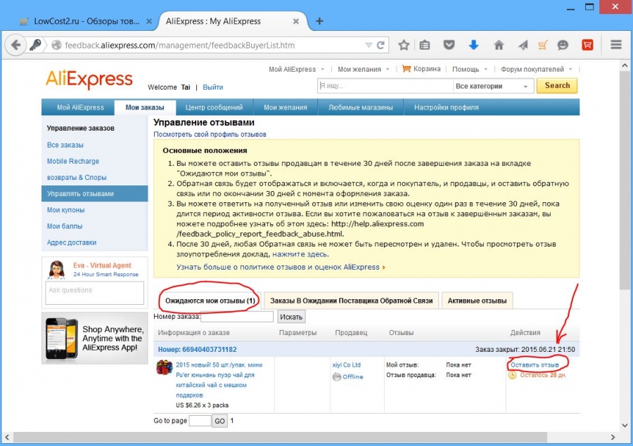Open the Любимые магазины navigation tab
Viewport: 633px width, 446px height.
361,107
